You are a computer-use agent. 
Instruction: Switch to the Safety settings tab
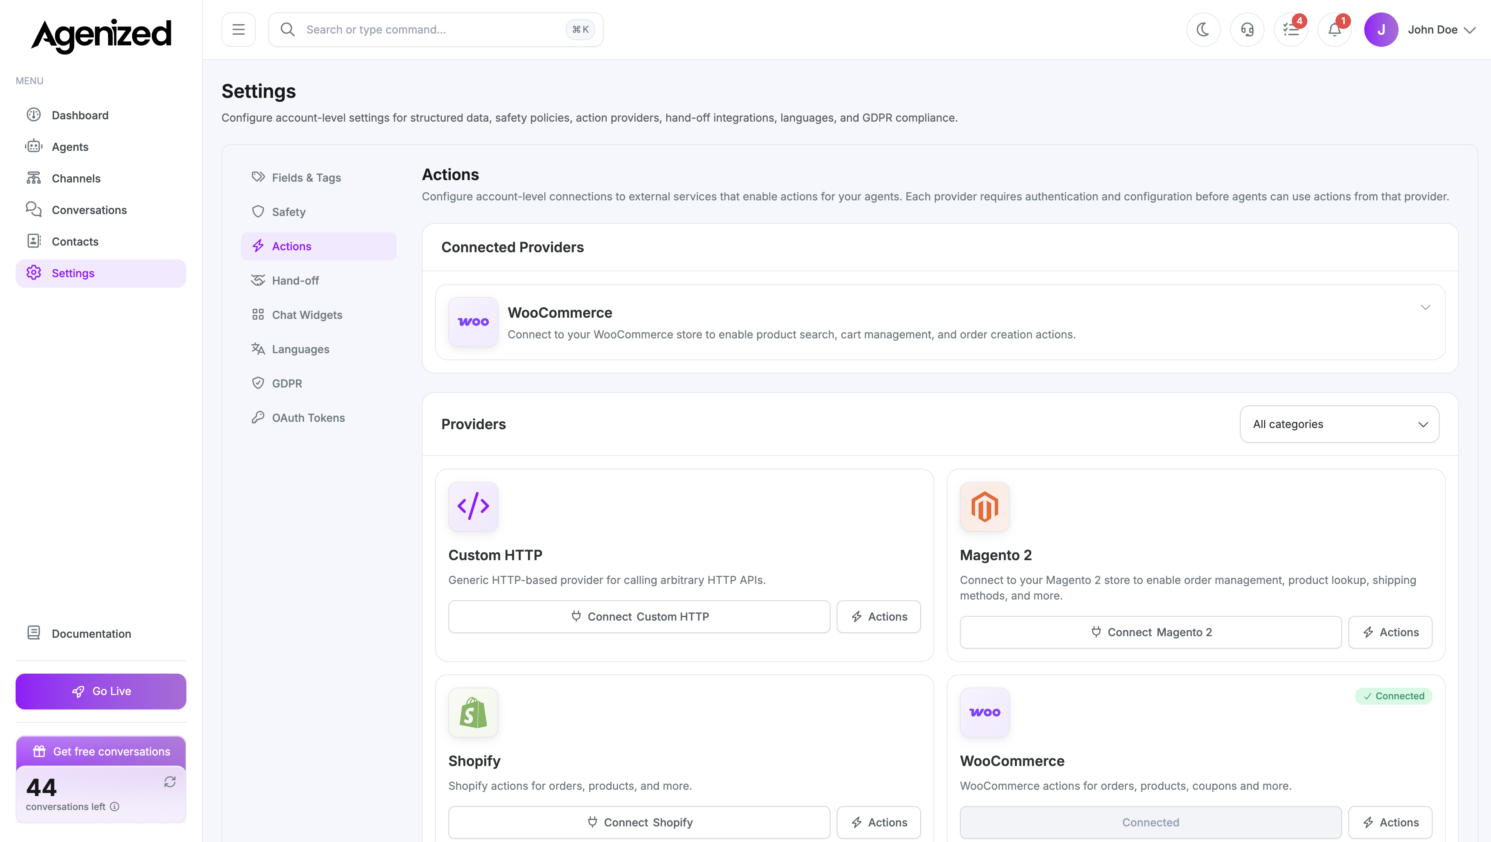click(x=289, y=212)
